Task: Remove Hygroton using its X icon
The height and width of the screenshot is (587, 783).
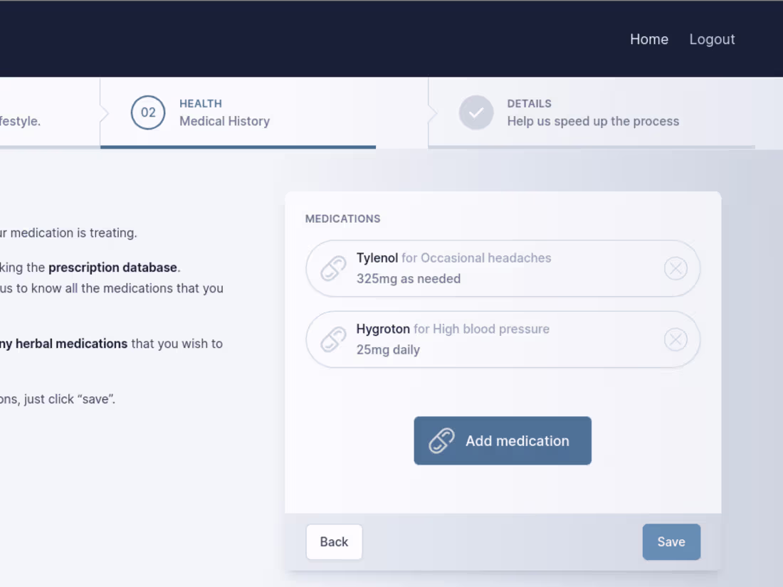Action: [x=676, y=339]
